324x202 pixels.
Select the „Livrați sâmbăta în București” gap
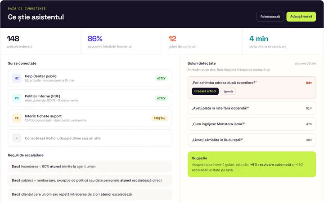tap(252, 140)
